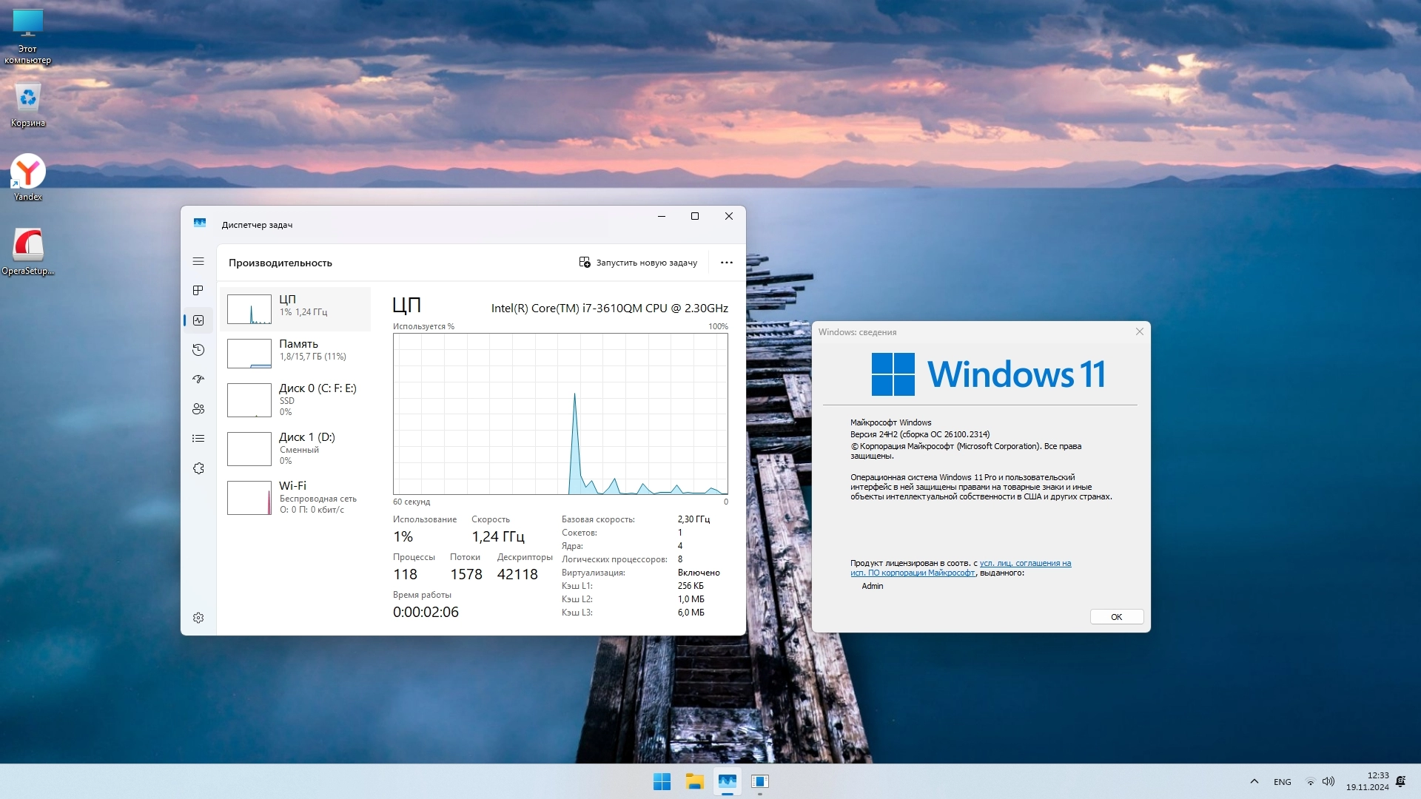This screenshot has height=799, width=1421.
Task: Open Task Manager settings gear
Action: tap(198, 618)
